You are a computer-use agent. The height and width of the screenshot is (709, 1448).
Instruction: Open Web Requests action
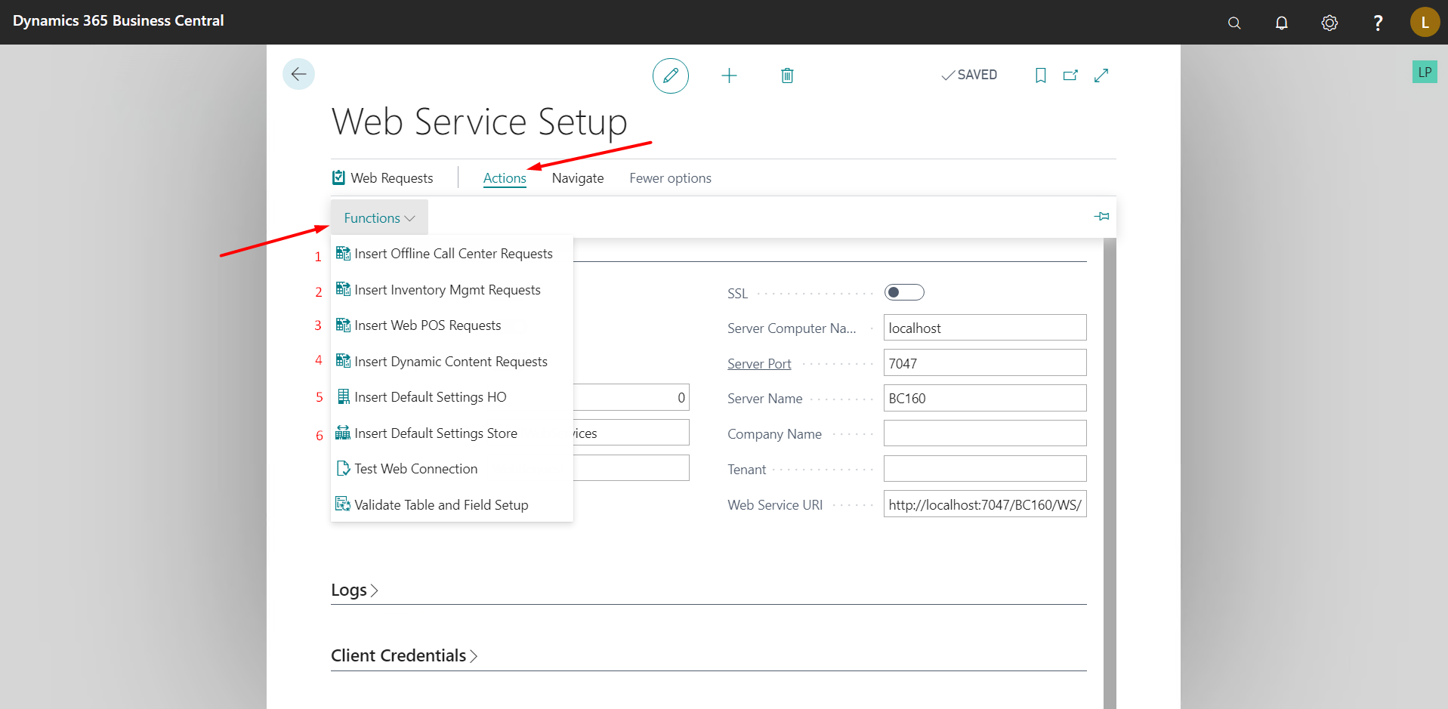point(383,178)
